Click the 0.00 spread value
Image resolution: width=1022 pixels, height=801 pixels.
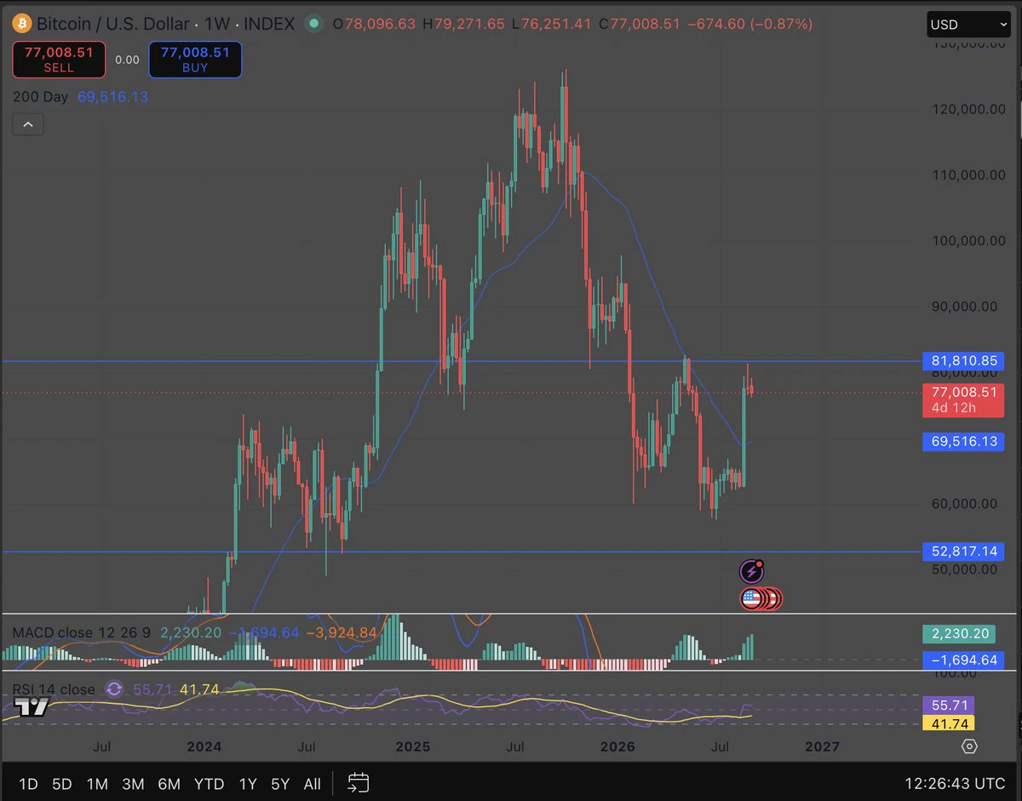(127, 60)
